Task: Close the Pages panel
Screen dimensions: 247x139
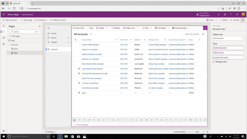Action: (x=40, y=26)
